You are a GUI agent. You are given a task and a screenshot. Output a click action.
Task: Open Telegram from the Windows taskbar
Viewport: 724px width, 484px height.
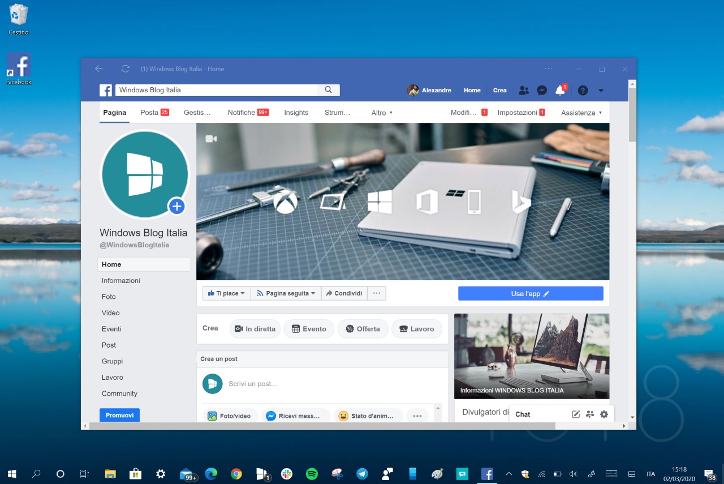coord(362,474)
